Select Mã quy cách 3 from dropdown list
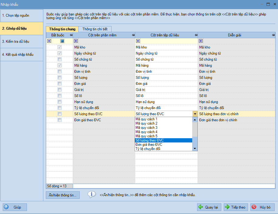This screenshot has width=278, height=214. pos(146,128)
